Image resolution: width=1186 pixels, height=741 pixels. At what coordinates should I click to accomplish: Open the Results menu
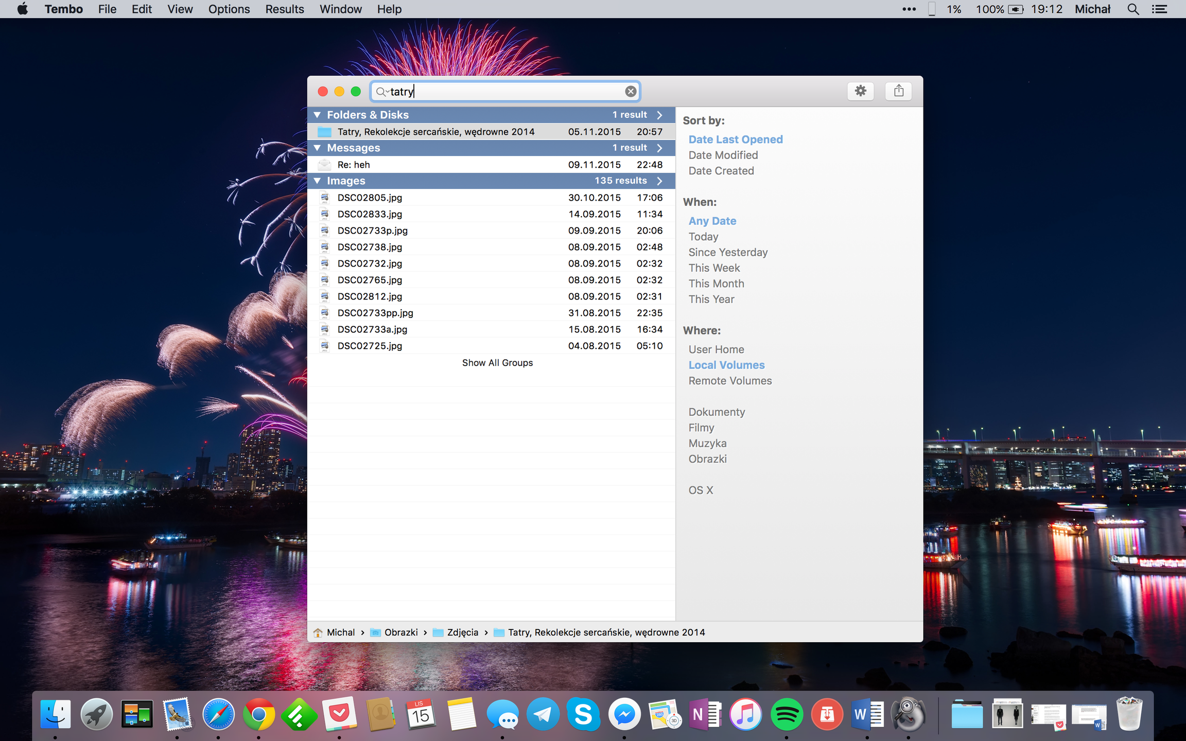284,9
